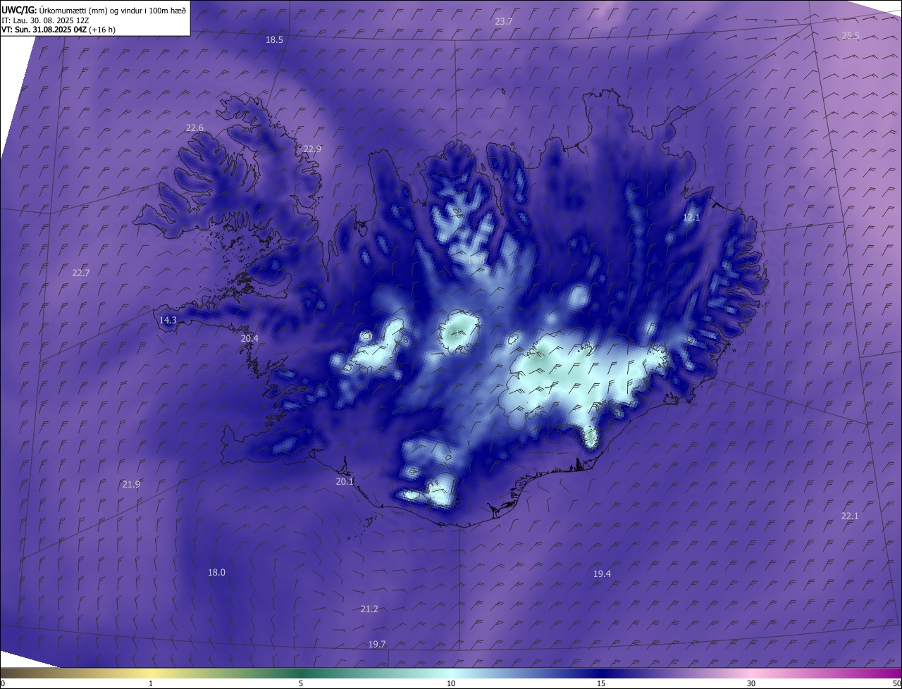Click the color scale tick label 1
Image resolution: width=902 pixels, height=689 pixels.
click(151, 683)
